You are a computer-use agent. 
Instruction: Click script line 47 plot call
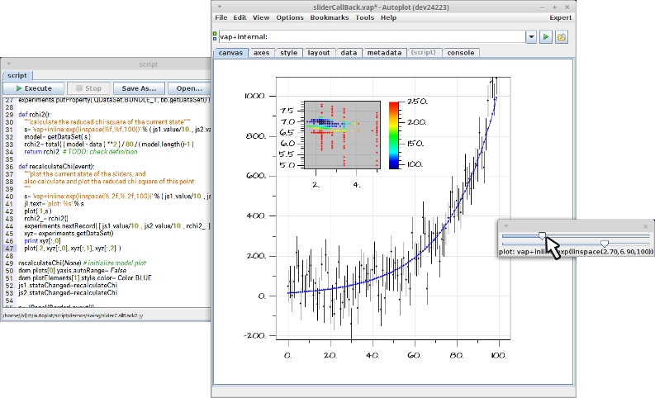tap(72, 248)
